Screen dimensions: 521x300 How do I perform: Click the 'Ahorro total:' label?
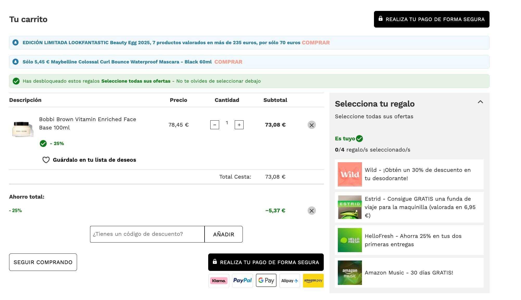click(x=27, y=197)
